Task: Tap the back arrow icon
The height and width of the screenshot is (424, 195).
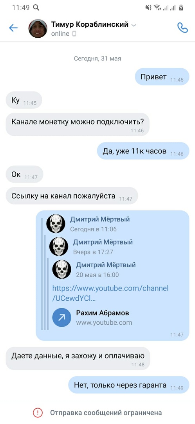Action: [13, 28]
